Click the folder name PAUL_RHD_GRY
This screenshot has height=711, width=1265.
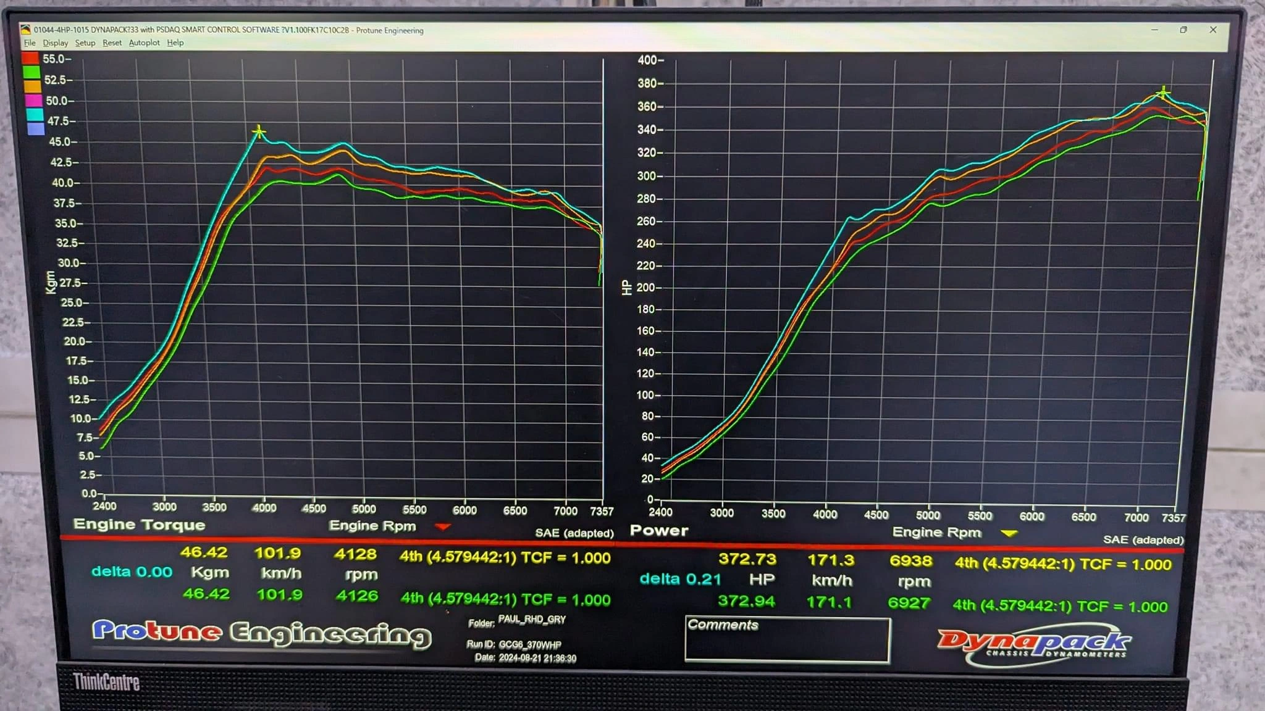tap(532, 620)
